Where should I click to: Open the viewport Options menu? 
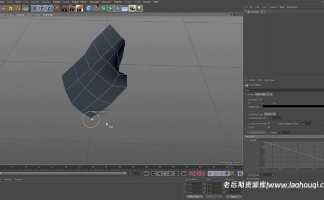(x=21, y=15)
